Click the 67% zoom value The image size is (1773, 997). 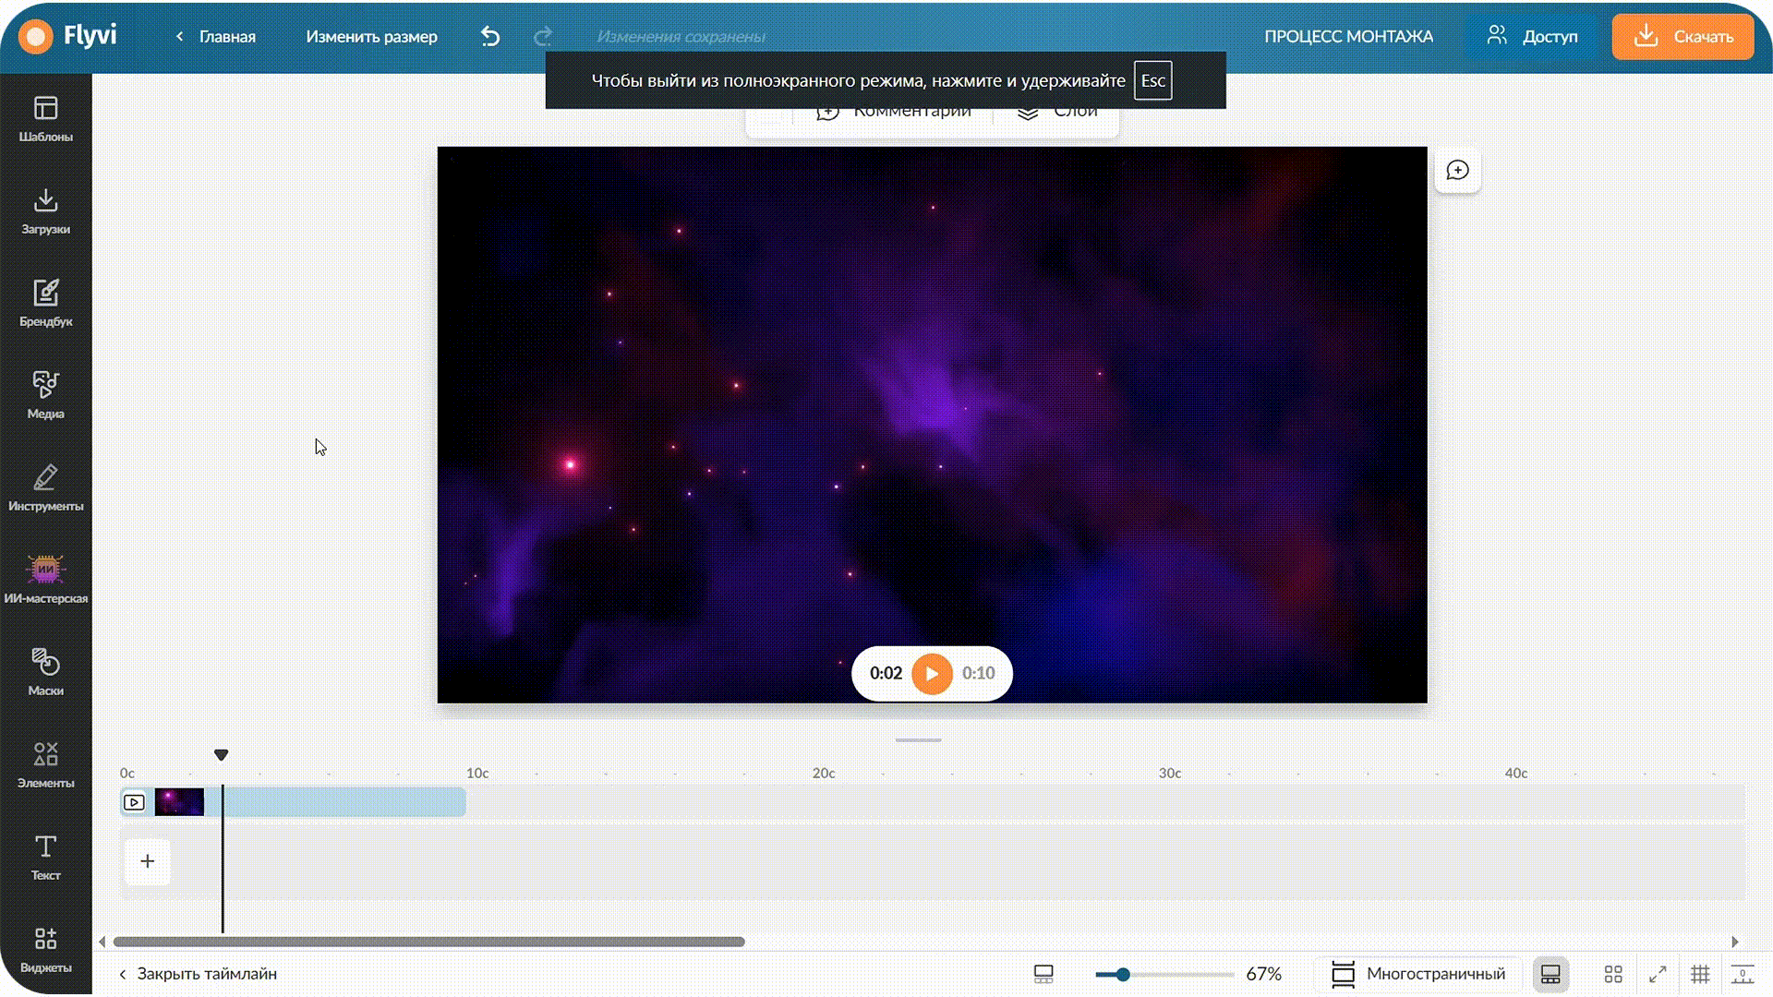(x=1263, y=974)
